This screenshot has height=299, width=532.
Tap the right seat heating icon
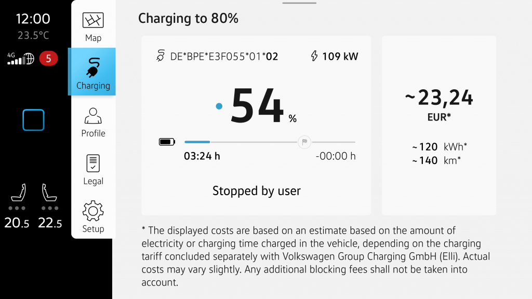49,193
